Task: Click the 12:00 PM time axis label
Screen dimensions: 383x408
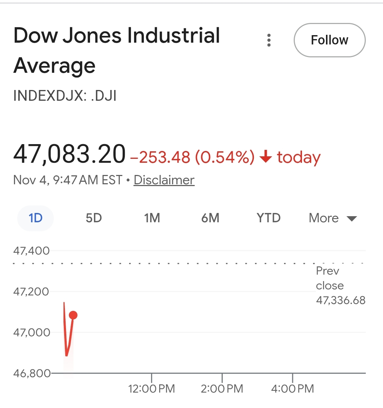Action: (x=151, y=389)
